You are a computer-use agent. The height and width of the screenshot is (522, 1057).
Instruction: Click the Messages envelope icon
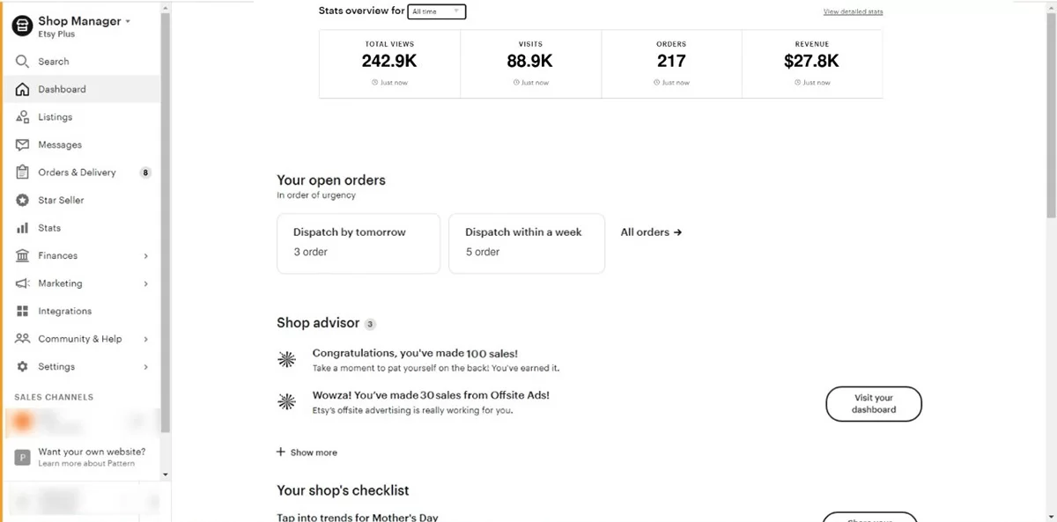(23, 145)
